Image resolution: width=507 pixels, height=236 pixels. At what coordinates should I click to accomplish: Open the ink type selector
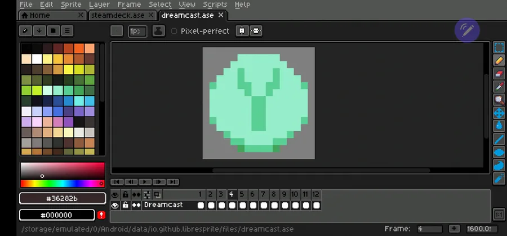[158, 31]
